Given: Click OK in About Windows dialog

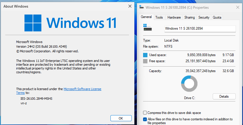Looking at the screenshot, I should click(x=121, y=118).
